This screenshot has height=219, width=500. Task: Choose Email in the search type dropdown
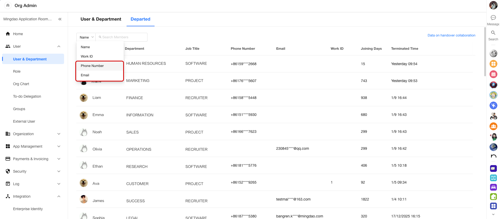[85, 75]
